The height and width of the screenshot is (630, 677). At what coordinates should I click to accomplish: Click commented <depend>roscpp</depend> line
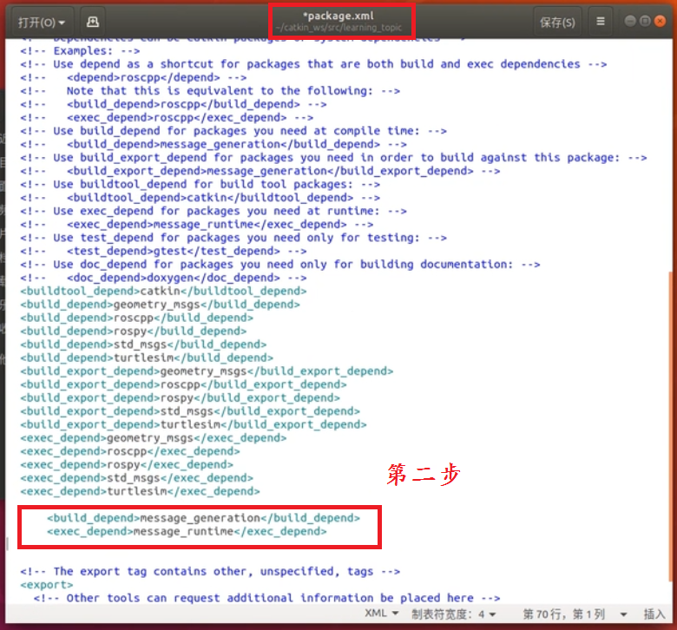click(x=134, y=78)
